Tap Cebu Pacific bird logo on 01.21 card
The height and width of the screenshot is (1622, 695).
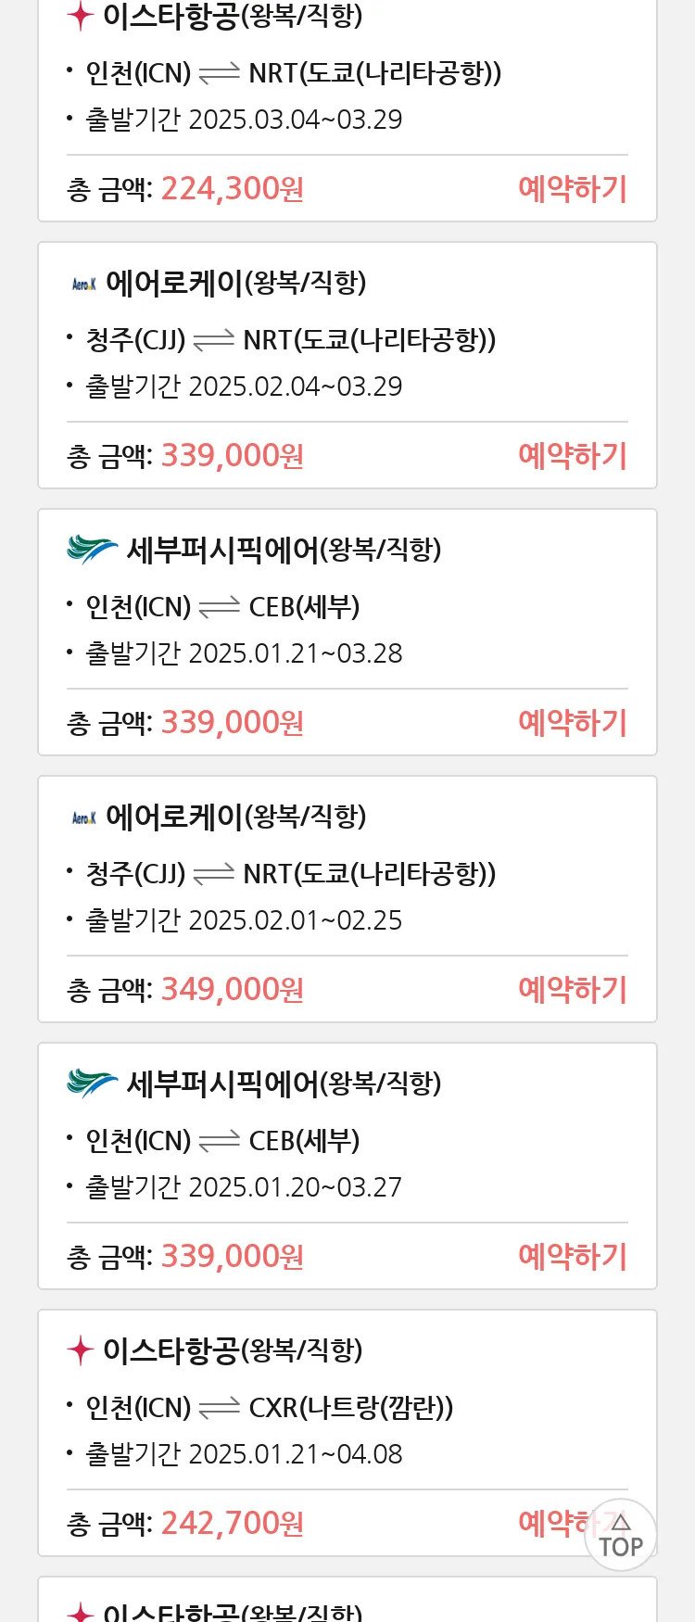(x=93, y=550)
